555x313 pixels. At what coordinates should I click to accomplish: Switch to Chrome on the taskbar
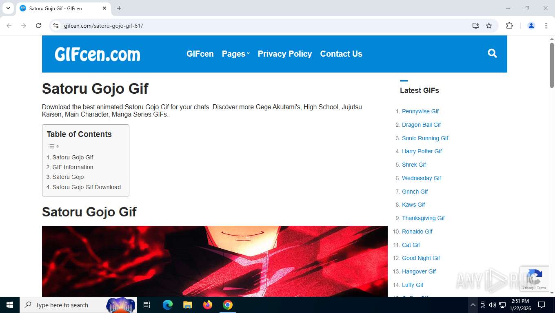point(228,305)
